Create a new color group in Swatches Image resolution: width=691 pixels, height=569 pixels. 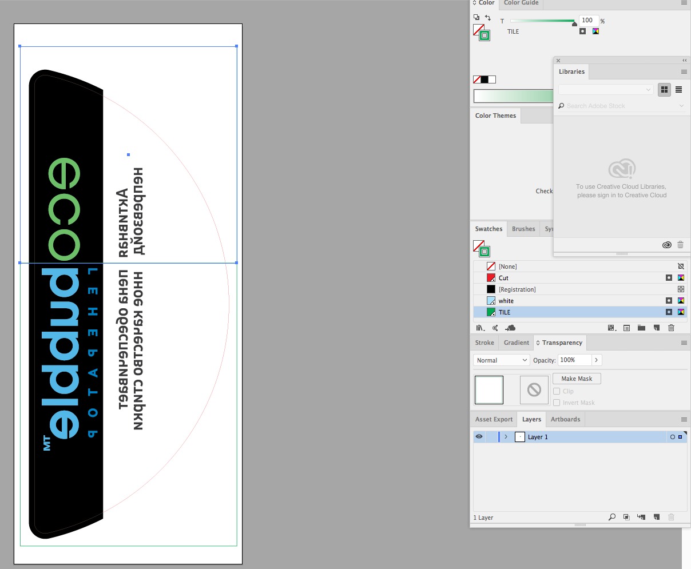coord(641,328)
